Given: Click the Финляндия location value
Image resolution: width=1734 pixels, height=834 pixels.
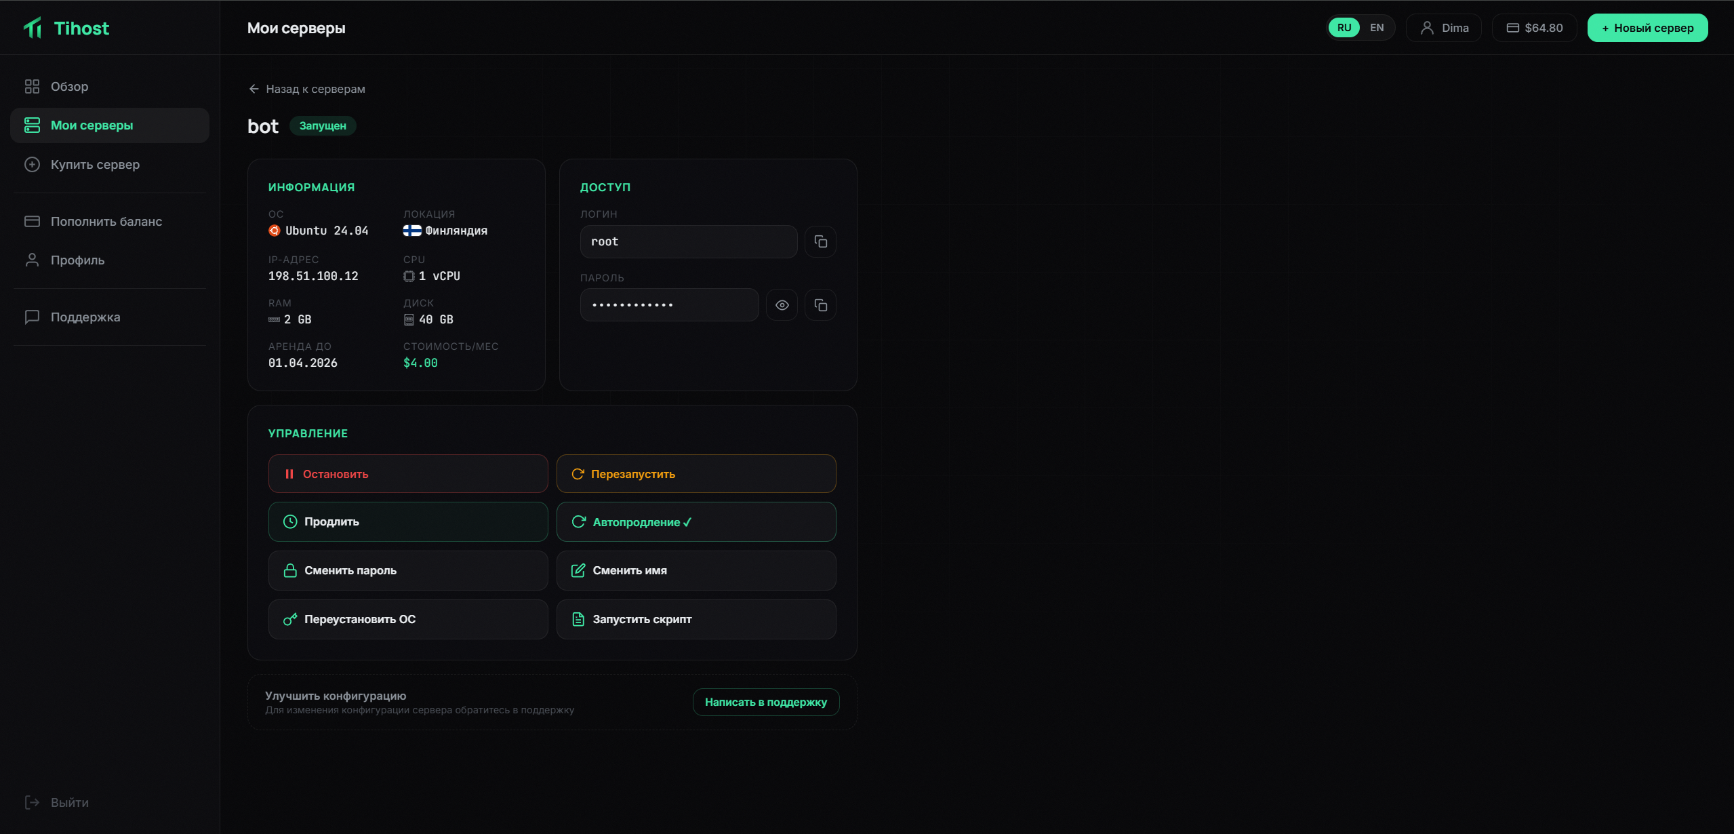Looking at the screenshot, I should point(456,231).
